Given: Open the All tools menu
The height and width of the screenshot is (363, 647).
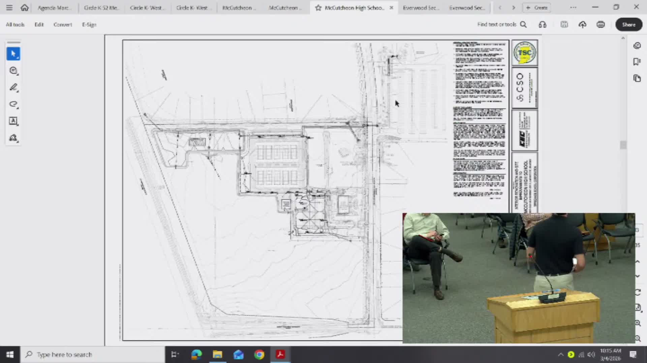Looking at the screenshot, I should 14,24.
